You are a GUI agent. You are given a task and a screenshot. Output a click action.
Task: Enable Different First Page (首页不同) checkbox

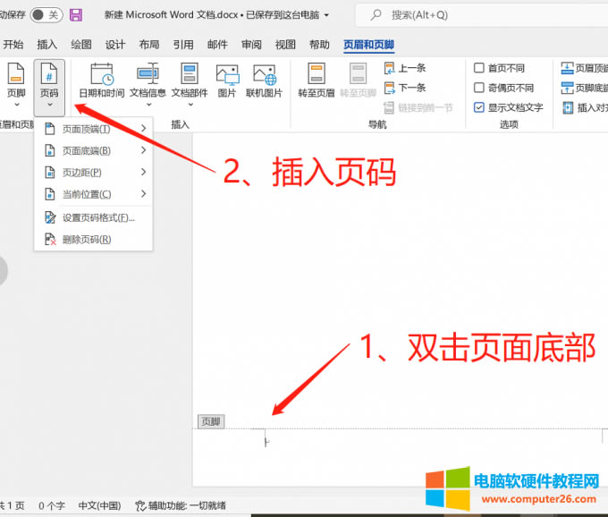[479, 68]
